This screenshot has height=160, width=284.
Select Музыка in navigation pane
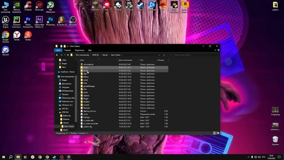coord(64,94)
